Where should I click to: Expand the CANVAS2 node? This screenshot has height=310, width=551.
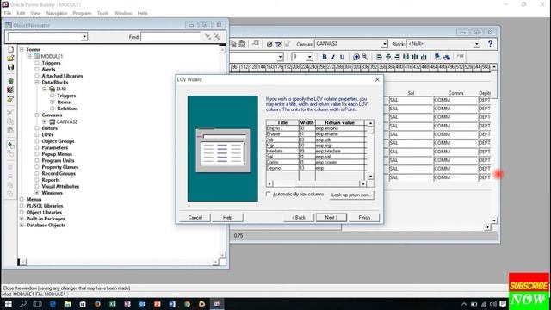(x=45, y=121)
